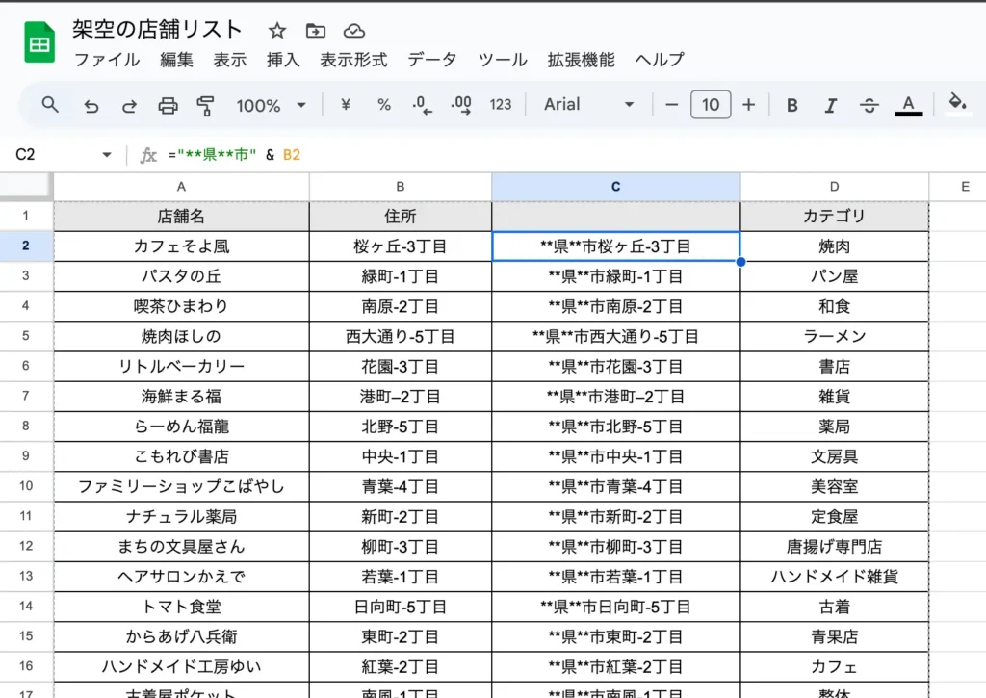Screen dimensions: 986x698
Task: Increase decimal places
Action: 460,105
